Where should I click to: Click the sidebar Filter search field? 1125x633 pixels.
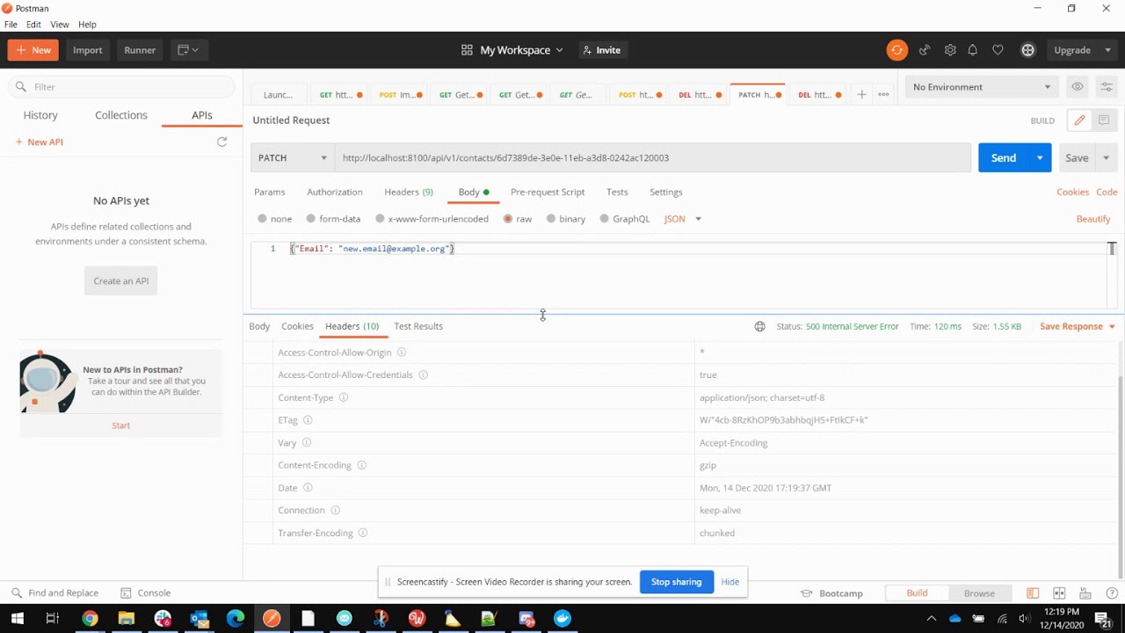point(121,87)
